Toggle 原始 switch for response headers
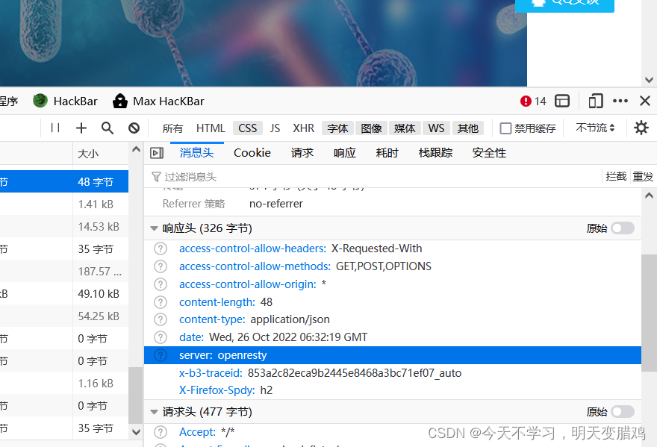Screen dimensions: 657x447 click(623, 228)
